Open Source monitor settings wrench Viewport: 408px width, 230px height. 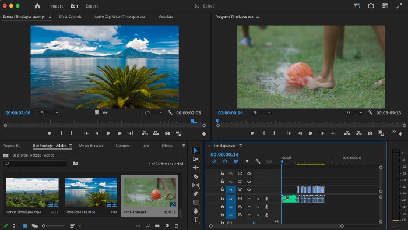click(170, 112)
